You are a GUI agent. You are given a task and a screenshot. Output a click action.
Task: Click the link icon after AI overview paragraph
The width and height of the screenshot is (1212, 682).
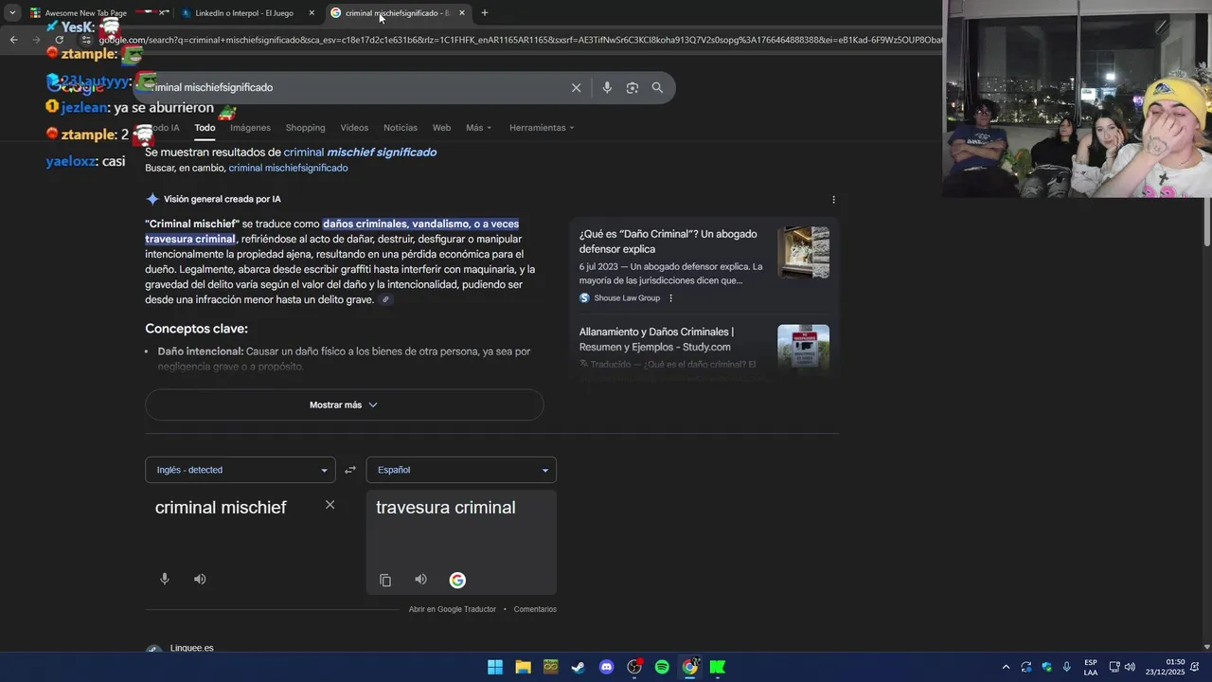tap(385, 300)
